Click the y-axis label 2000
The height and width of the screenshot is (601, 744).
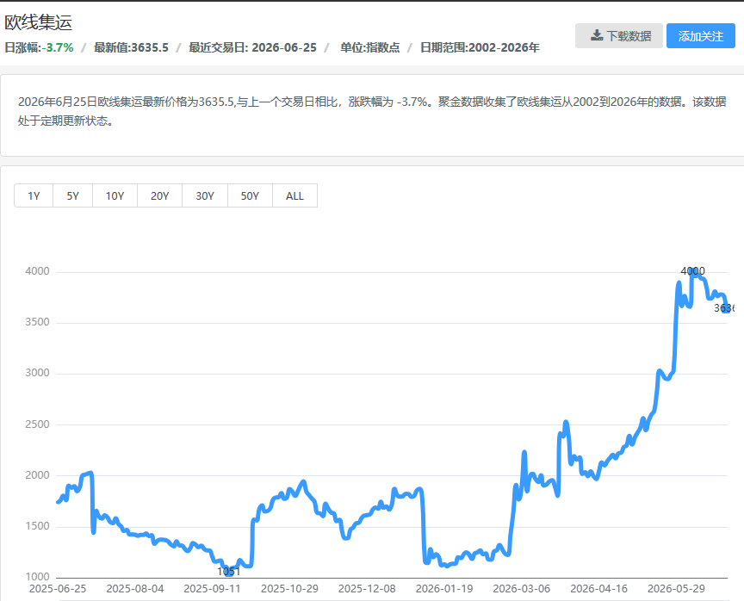click(38, 474)
